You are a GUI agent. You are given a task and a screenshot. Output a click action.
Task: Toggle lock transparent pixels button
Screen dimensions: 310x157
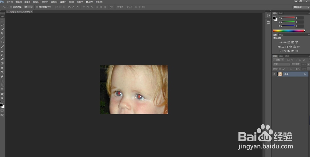(280, 69)
